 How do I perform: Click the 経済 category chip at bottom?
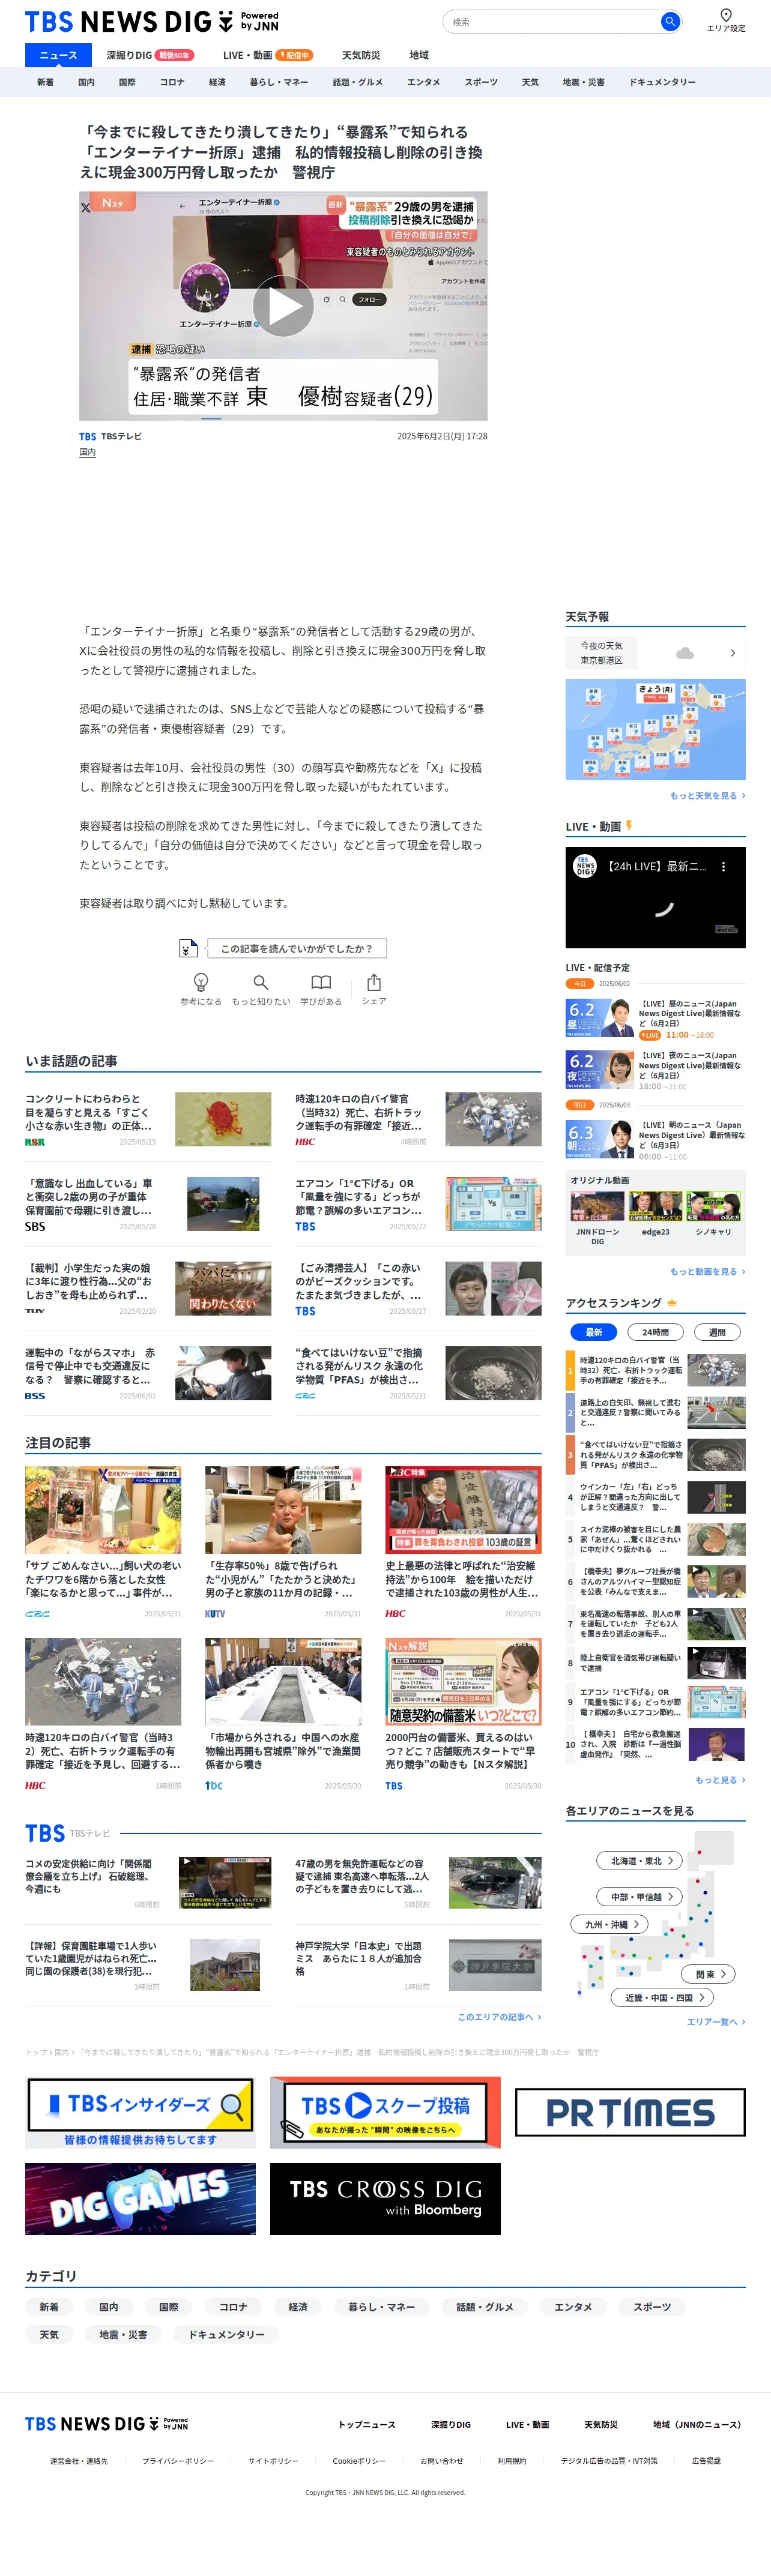tap(298, 2306)
